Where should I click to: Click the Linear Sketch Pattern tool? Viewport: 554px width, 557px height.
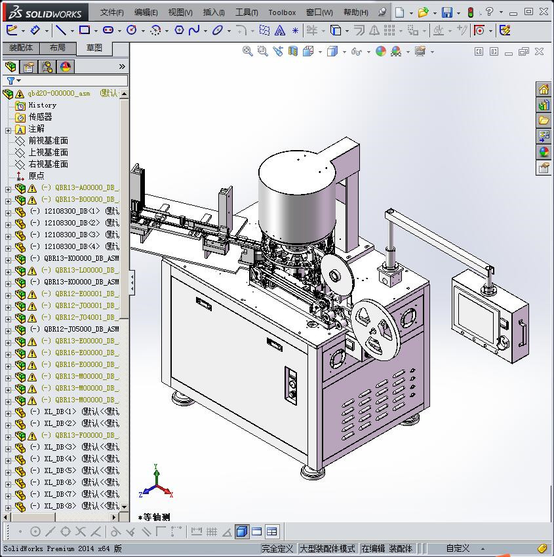(389, 31)
